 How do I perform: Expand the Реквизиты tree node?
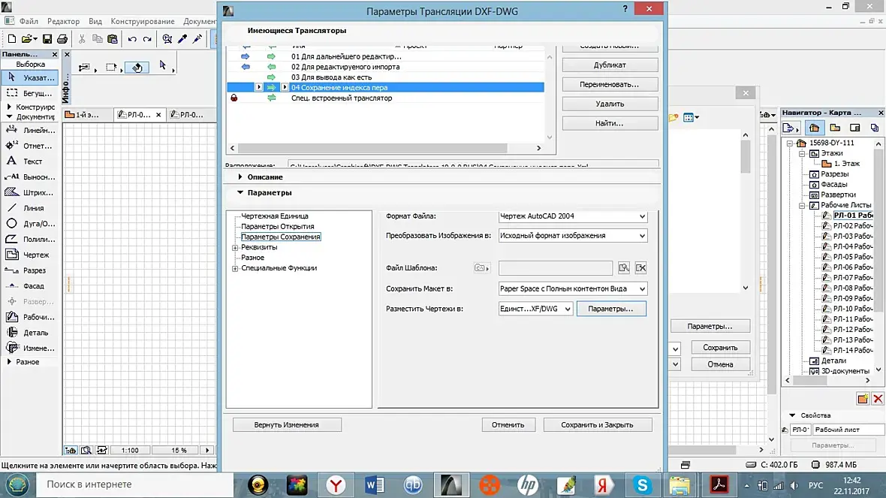pyautogui.click(x=235, y=248)
